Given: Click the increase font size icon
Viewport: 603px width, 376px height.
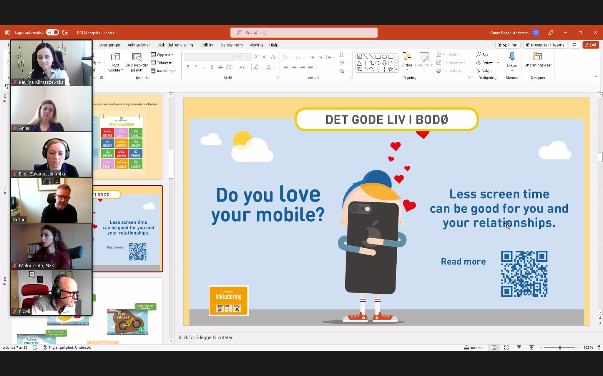Looking at the screenshot, I should click(x=256, y=57).
